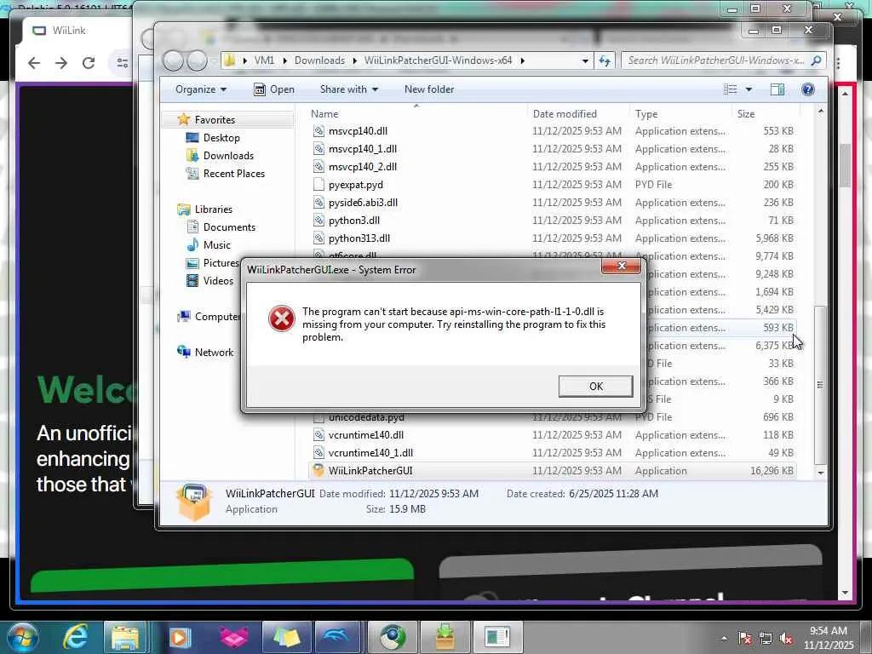Viewport: 872px width, 654px height.
Task: Go back in the Explorer window
Action: (x=173, y=60)
